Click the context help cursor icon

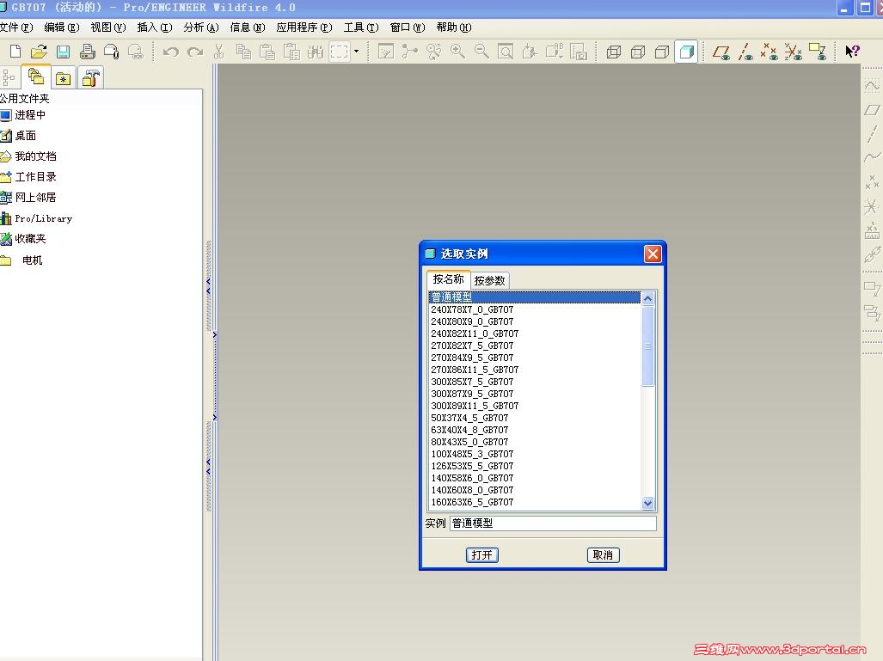point(852,52)
